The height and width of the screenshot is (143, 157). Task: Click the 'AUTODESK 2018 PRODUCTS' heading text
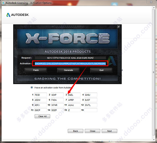coord(68,51)
